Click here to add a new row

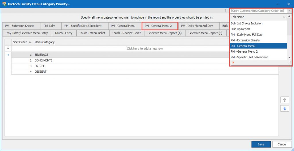point(145,49)
